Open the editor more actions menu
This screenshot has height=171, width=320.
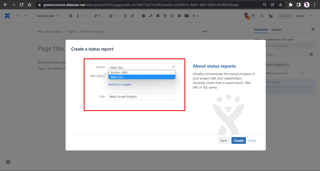pyautogui.click(x=311, y=16)
